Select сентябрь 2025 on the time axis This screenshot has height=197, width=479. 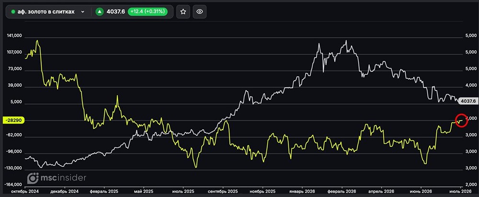tap(223, 192)
